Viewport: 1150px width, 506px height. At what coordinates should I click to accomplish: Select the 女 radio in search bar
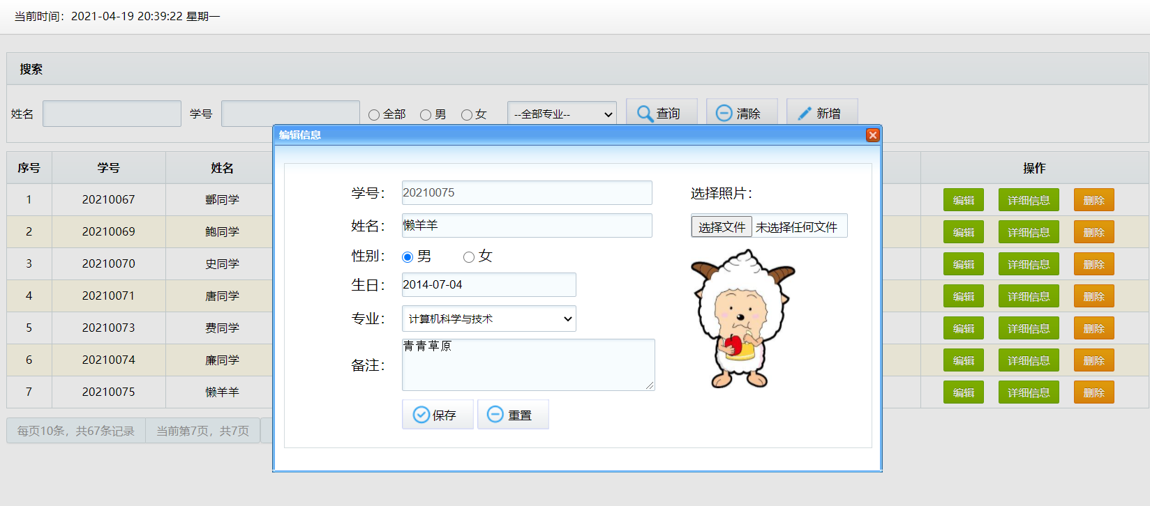[x=467, y=115]
